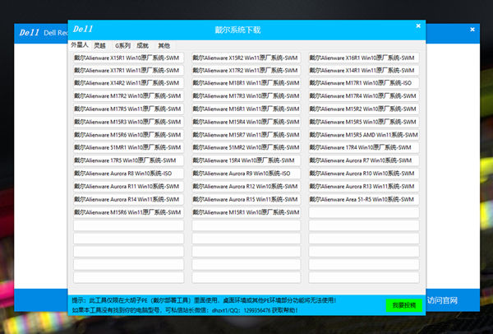Click Alienware M15R3 Win10原厂系统-SWM
Image resolution: width=493 pixels, height=334 pixels.
coord(129,122)
